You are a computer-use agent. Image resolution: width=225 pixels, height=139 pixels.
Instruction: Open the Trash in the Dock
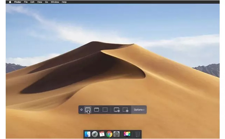click(x=138, y=134)
